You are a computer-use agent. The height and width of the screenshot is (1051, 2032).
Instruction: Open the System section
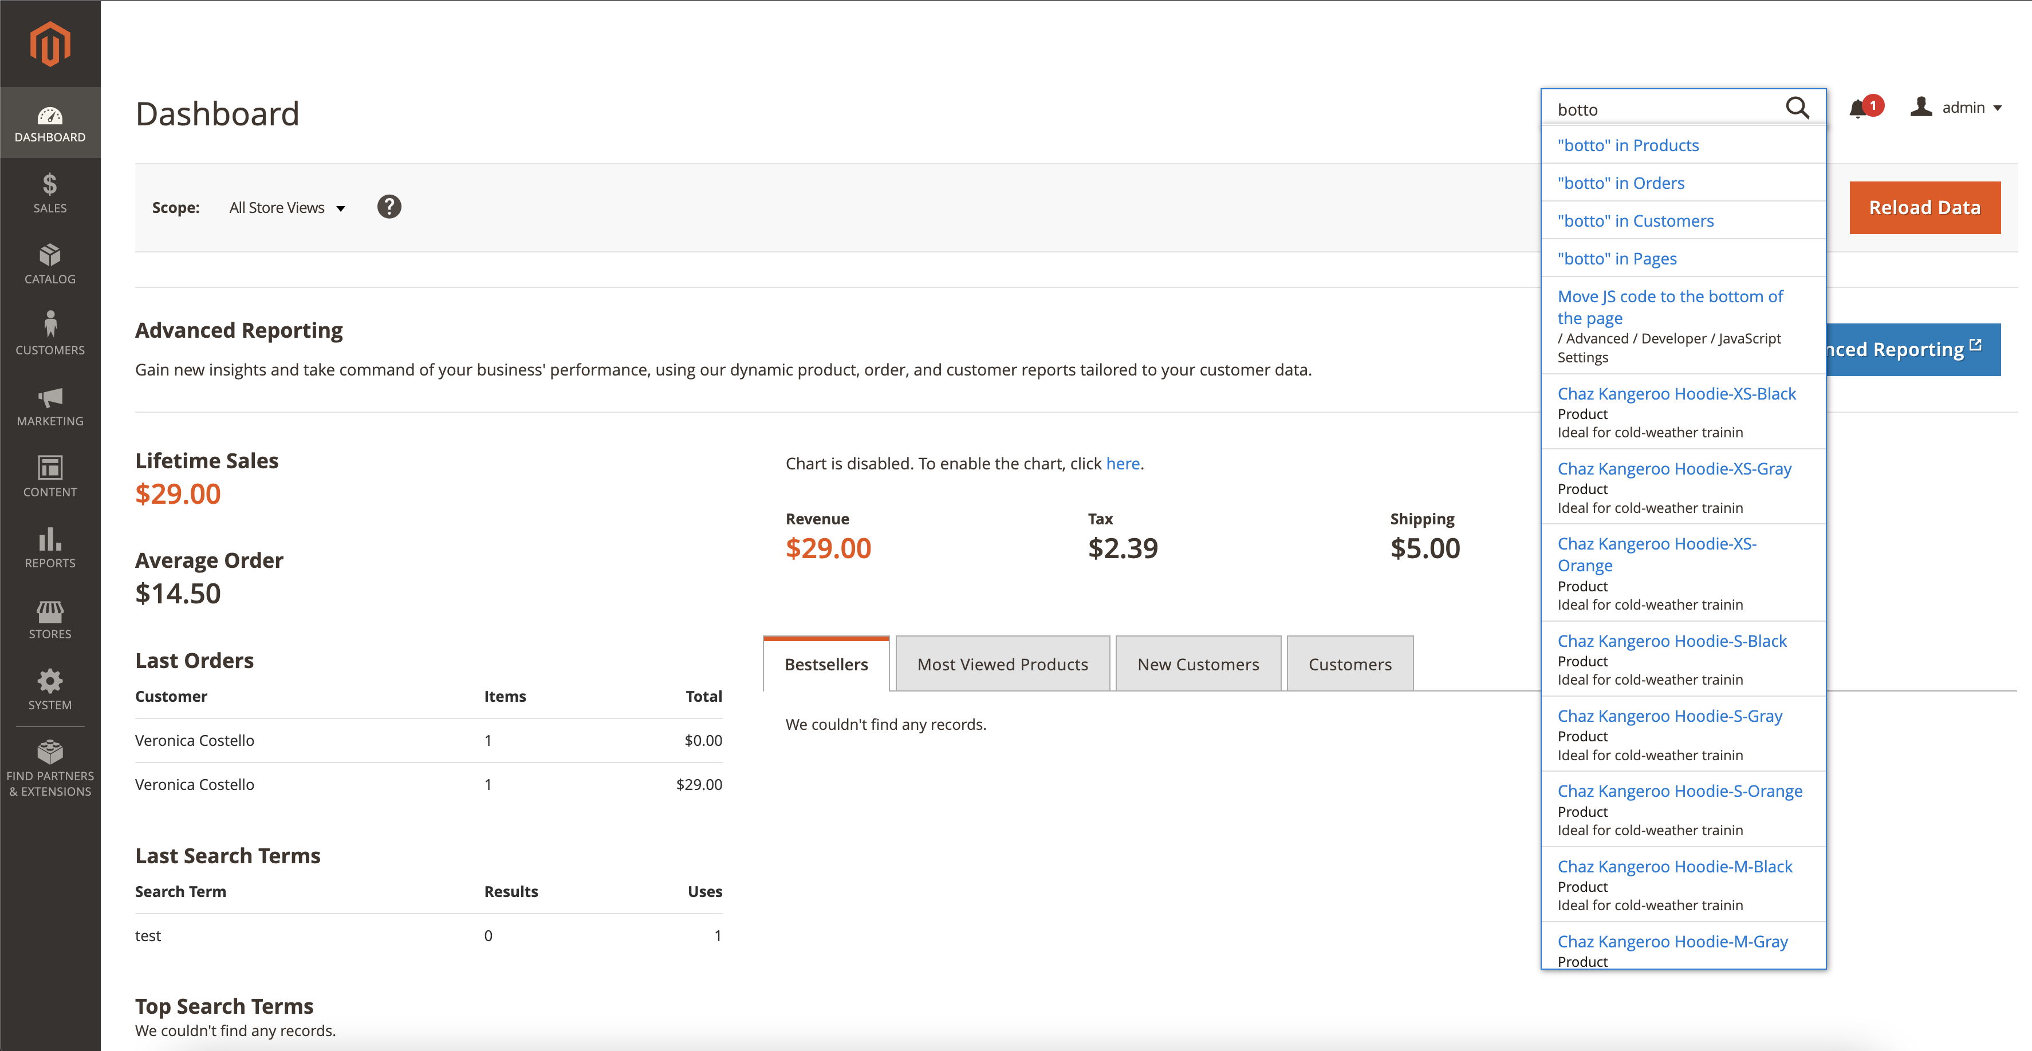click(50, 687)
